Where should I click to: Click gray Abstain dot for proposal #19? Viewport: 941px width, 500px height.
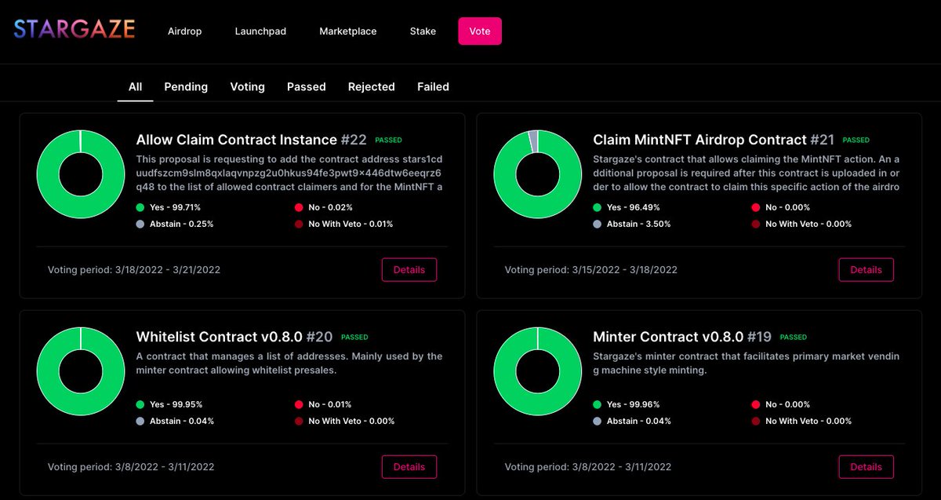(598, 421)
